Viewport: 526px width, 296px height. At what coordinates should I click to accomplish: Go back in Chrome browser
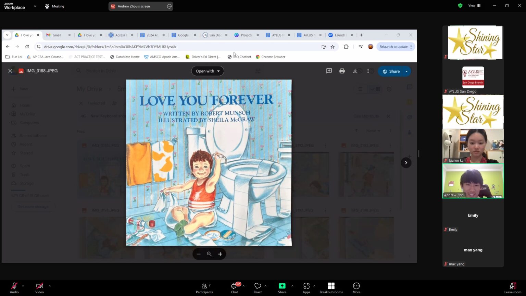pos(8,47)
